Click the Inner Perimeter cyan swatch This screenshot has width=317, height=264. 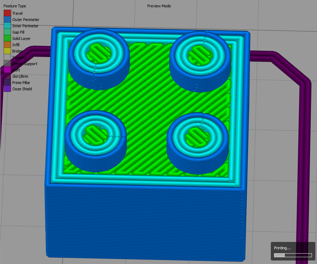(x=7, y=26)
